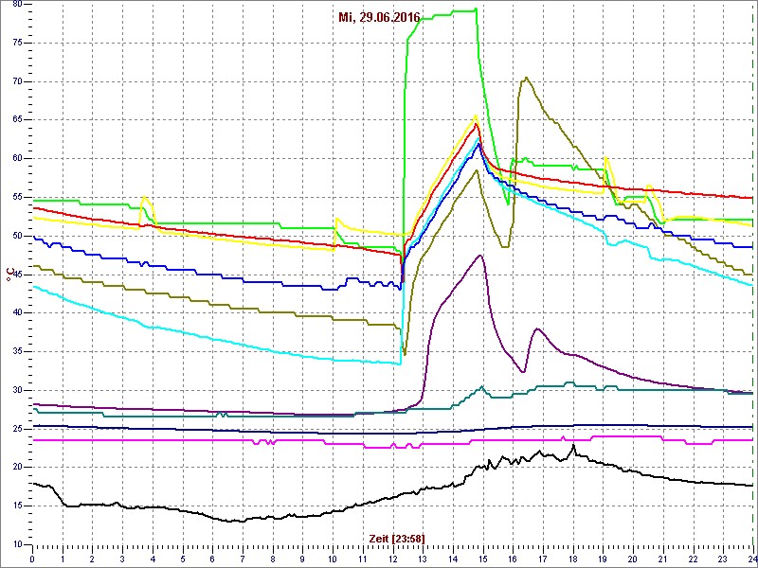The width and height of the screenshot is (758, 568).
Task: Click the '°C' temperature unit label
Action: tap(9, 274)
